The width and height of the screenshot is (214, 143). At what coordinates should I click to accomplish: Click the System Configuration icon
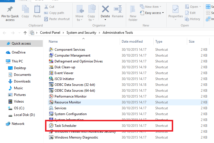51,114
